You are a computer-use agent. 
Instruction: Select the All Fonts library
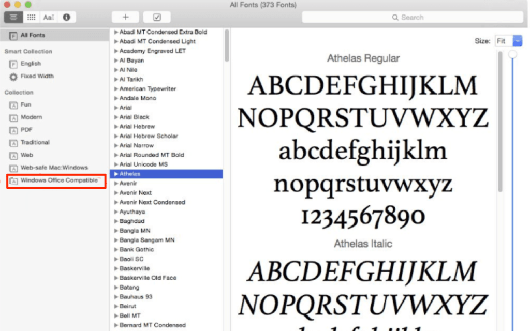54,35
